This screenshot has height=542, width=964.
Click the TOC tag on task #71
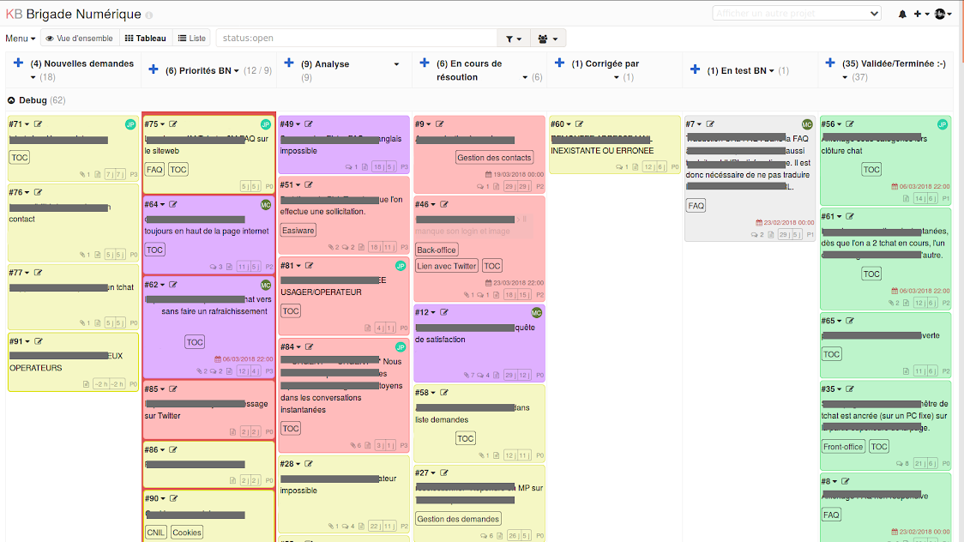point(20,157)
